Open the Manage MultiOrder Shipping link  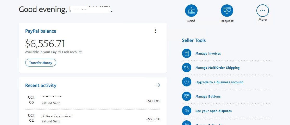[x=218, y=68]
